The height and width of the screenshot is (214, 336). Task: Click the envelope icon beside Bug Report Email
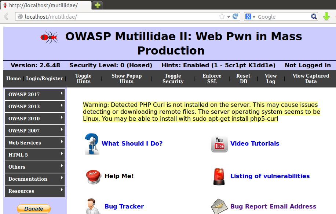[219, 207]
